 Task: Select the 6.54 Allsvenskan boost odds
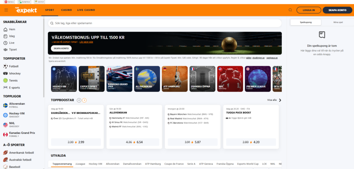134,142
